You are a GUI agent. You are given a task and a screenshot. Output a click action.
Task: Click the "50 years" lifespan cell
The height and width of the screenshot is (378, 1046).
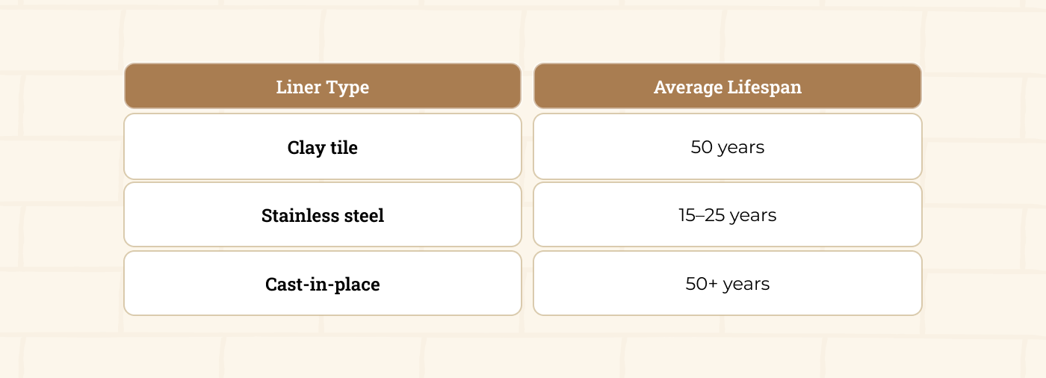727,147
